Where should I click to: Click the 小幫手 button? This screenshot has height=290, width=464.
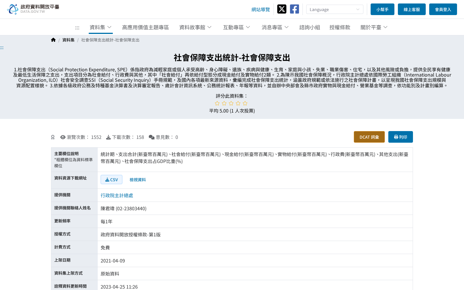(x=383, y=9)
